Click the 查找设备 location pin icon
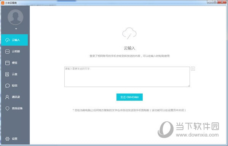Screen dimensions: 228x146 tap(7, 108)
